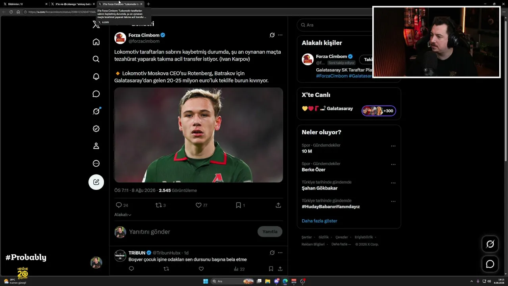Reload the page in the browser
Screen dimensions: 508x286
pos(11,12)
